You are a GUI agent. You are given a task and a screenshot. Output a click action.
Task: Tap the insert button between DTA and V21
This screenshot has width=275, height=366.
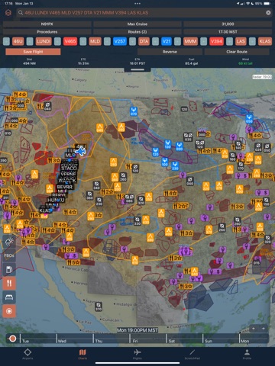[155, 41]
